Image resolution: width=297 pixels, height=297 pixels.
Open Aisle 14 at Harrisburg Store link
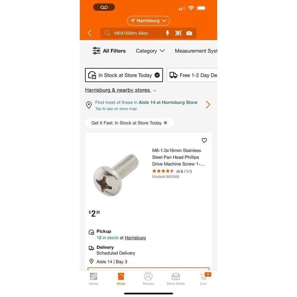click(x=168, y=102)
